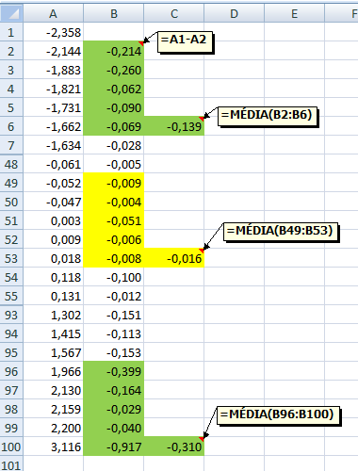358x471 pixels.
Task: Click cell A5 with value -1,731
Action: pyautogui.click(x=53, y=107)
